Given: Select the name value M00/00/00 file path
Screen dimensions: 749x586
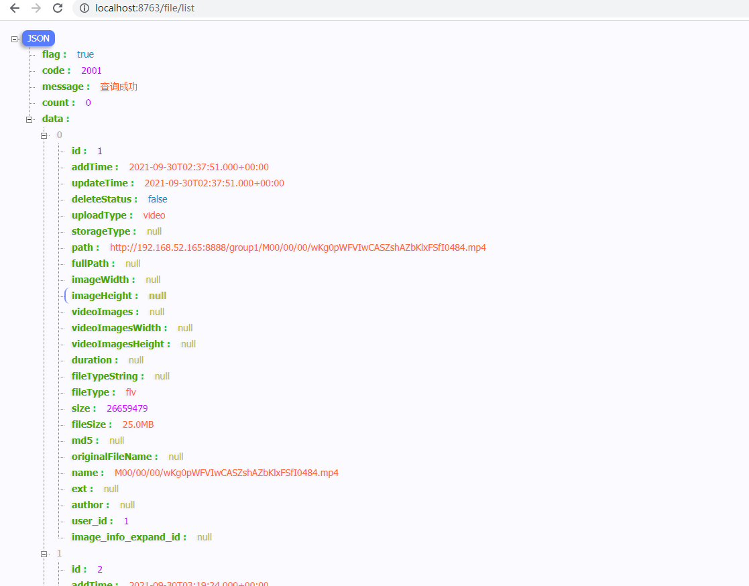Looking at the screenshot, I should (x=226, y=473).
